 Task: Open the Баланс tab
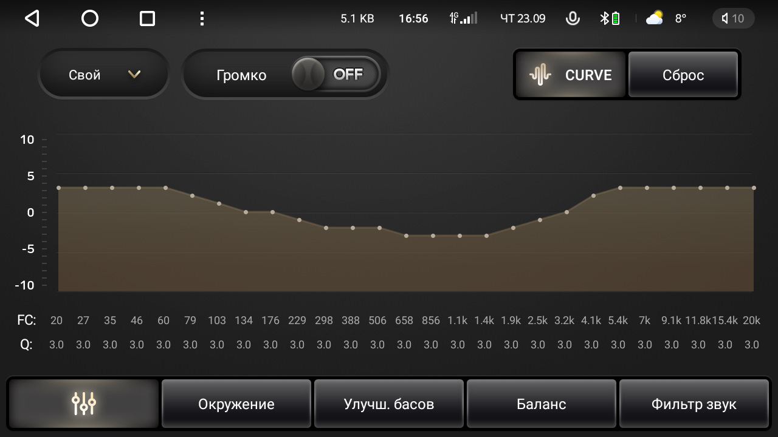coord(542,404)
